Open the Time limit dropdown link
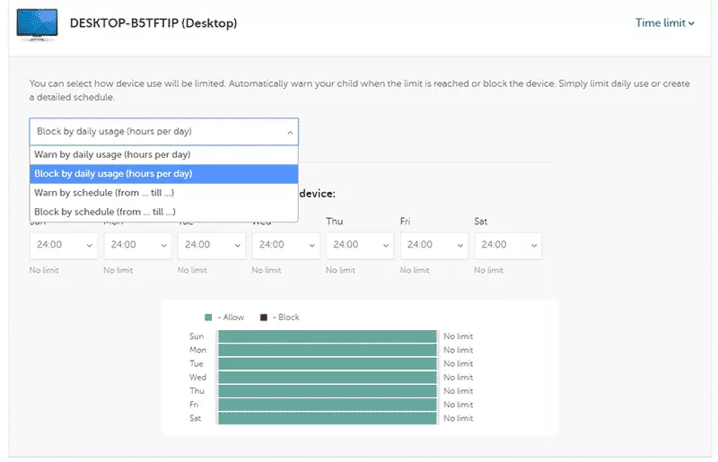 664,23
